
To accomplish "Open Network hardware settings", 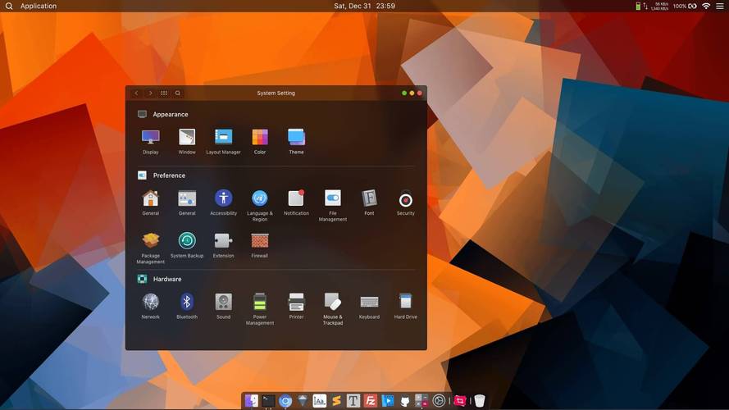I will pyautogui.click(x=151, y=307).
